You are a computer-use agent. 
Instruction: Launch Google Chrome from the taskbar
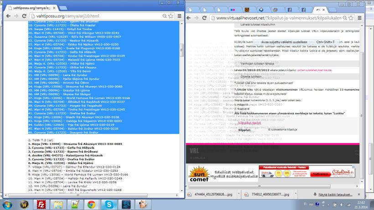pyautogui.click(x=91, y=205)
